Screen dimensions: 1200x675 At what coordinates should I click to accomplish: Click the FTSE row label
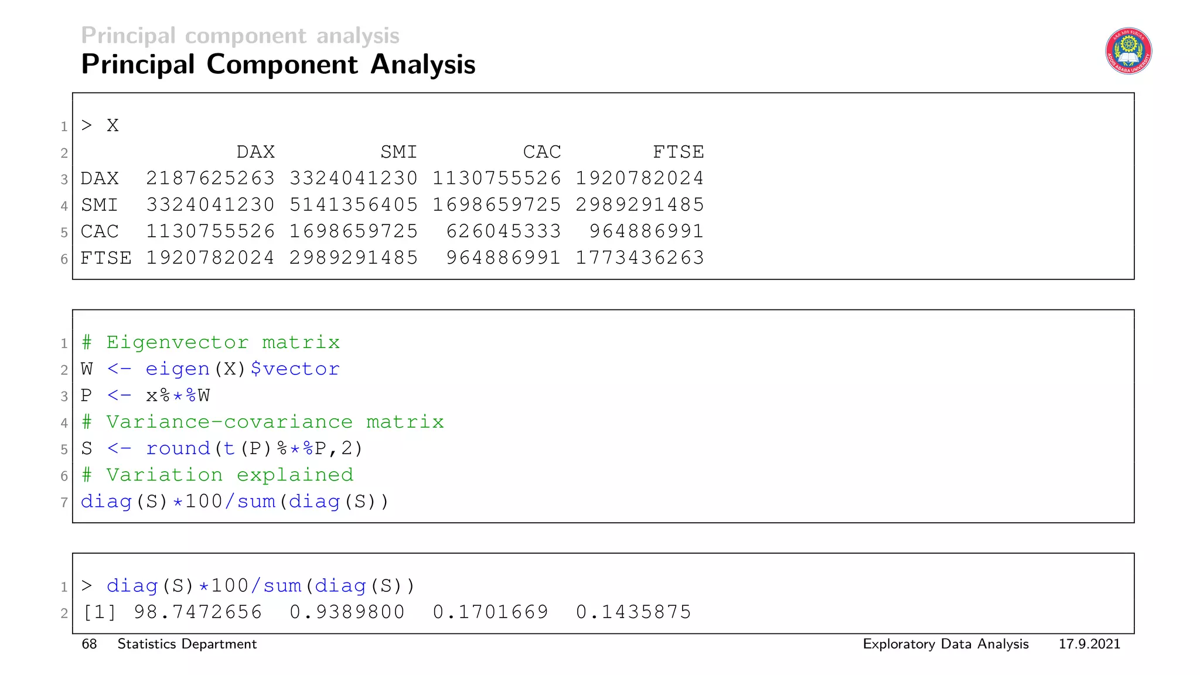tap(106, 258)
